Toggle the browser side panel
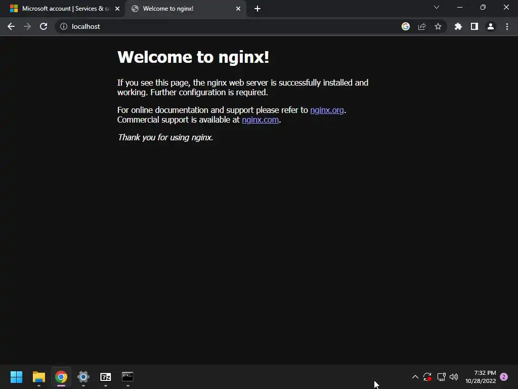The image size is (518, 389). (x=474, y=26)
